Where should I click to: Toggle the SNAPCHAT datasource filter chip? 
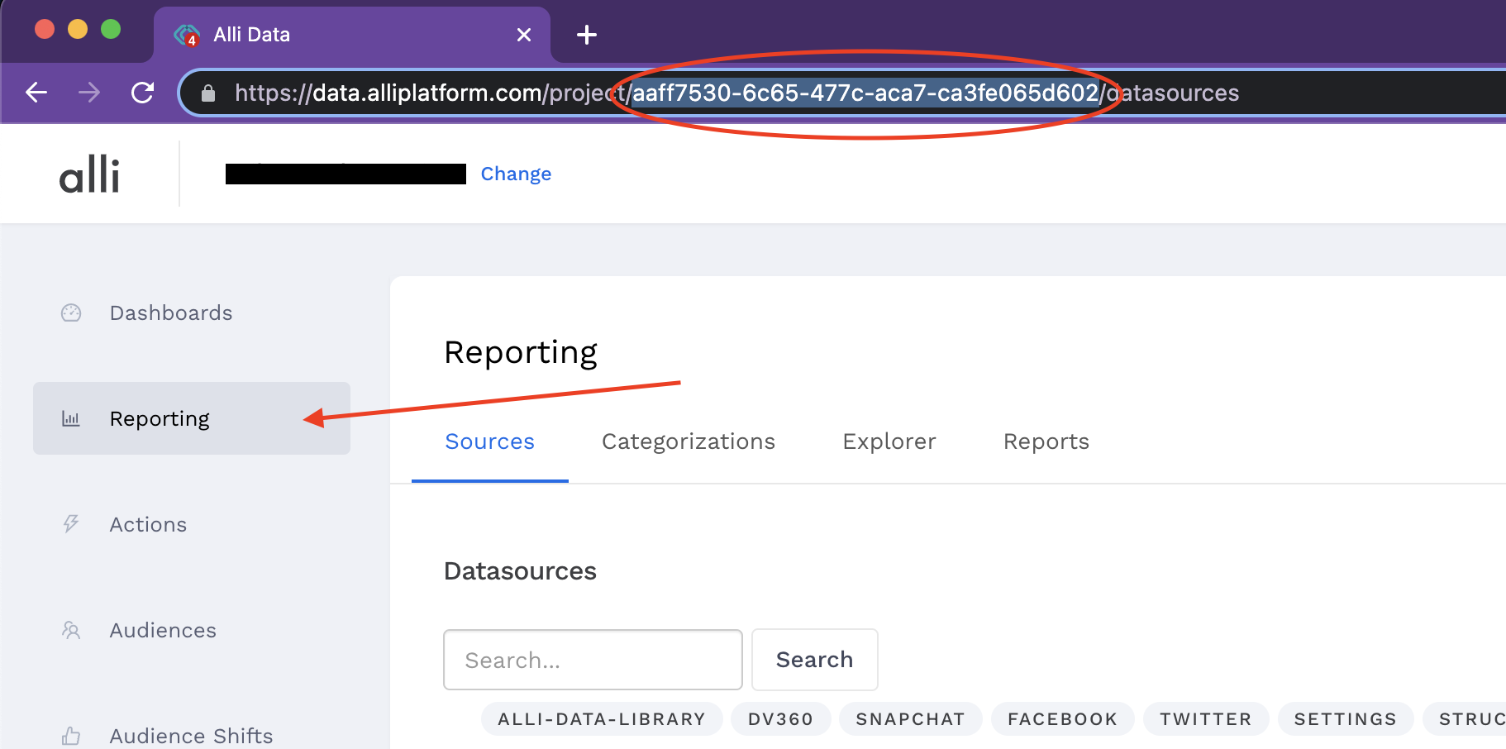(x=910, y=718)
